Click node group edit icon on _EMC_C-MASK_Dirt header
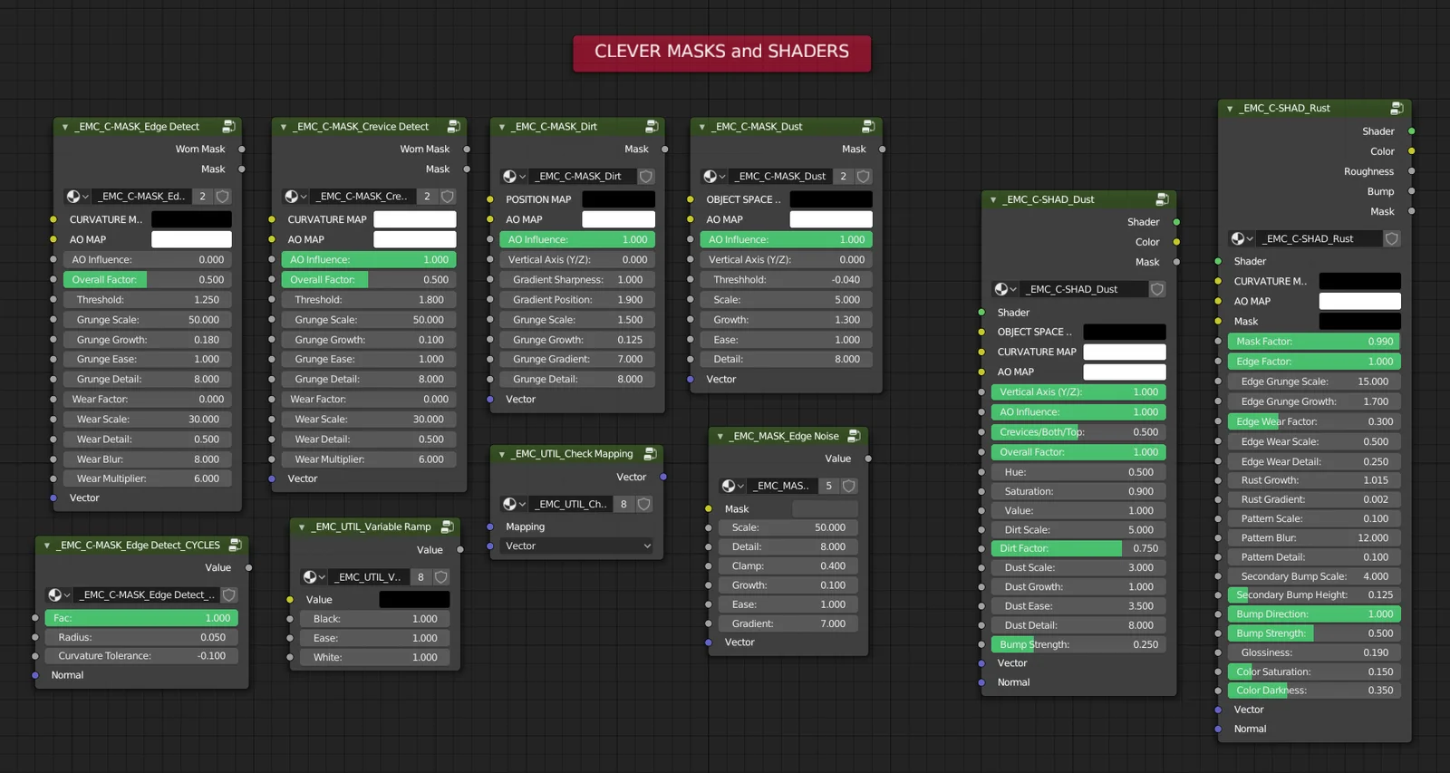The height and width of the screenshot is (773, 1450). pos(651,127)
